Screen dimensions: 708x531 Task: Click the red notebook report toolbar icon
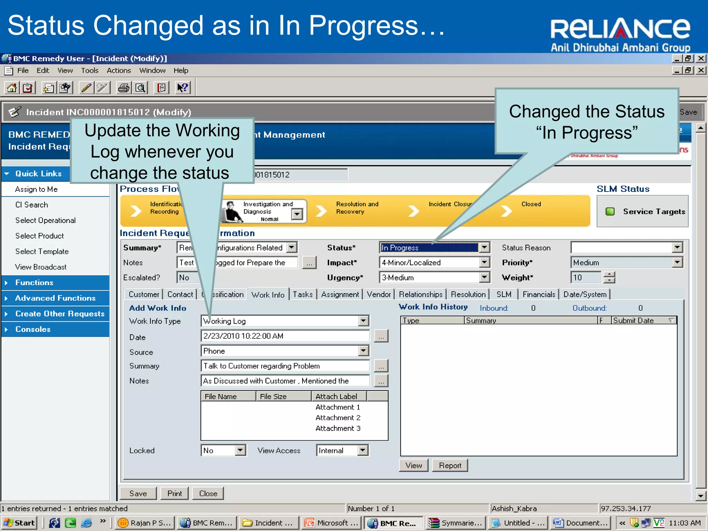[161, 88]
